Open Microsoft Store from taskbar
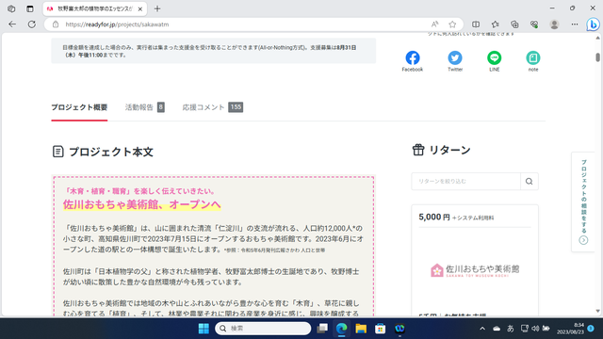This screenshot has height=339, width=603. click(381, 329)
